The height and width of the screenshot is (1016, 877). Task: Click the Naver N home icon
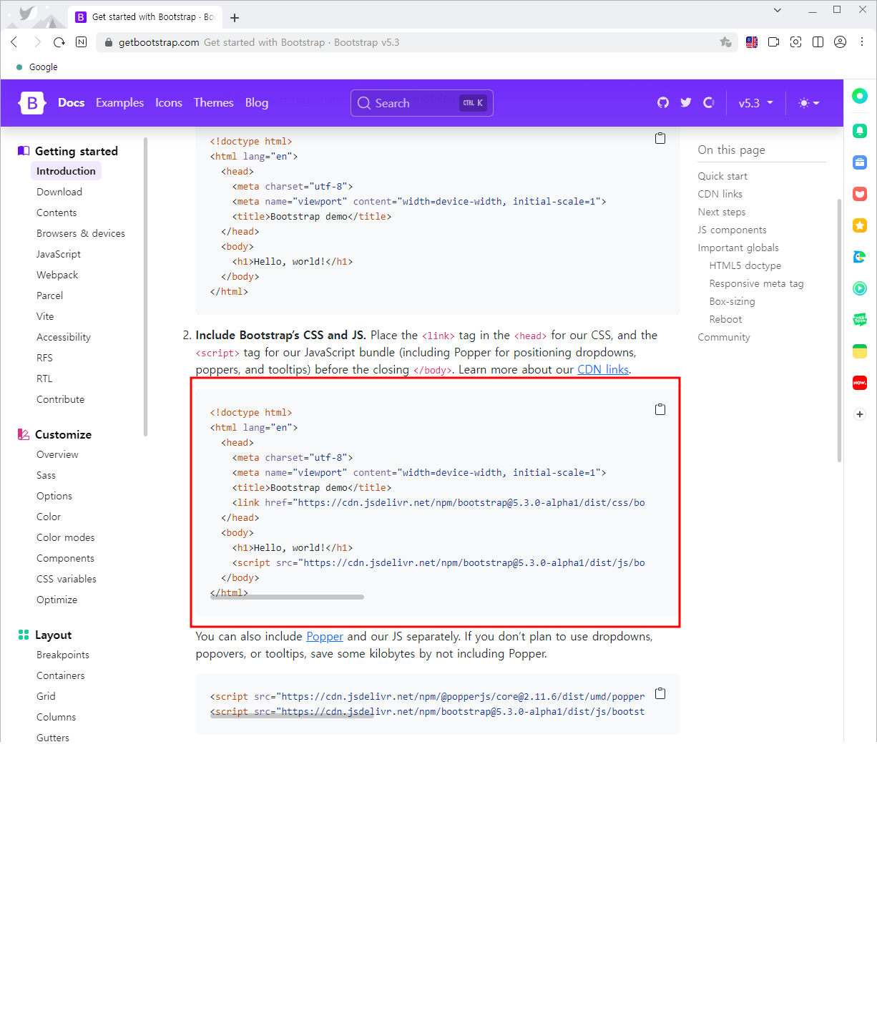pyautogui.click(x=82, y=42)
